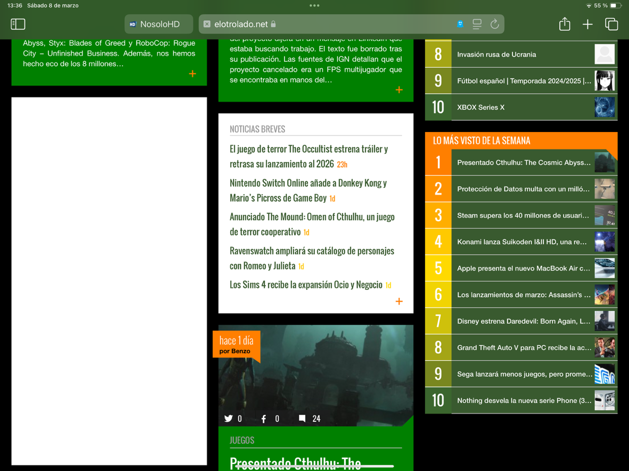Open the XBOX Series X thread
The height and width of the screenshot is (471, 629).
point(481,107)
